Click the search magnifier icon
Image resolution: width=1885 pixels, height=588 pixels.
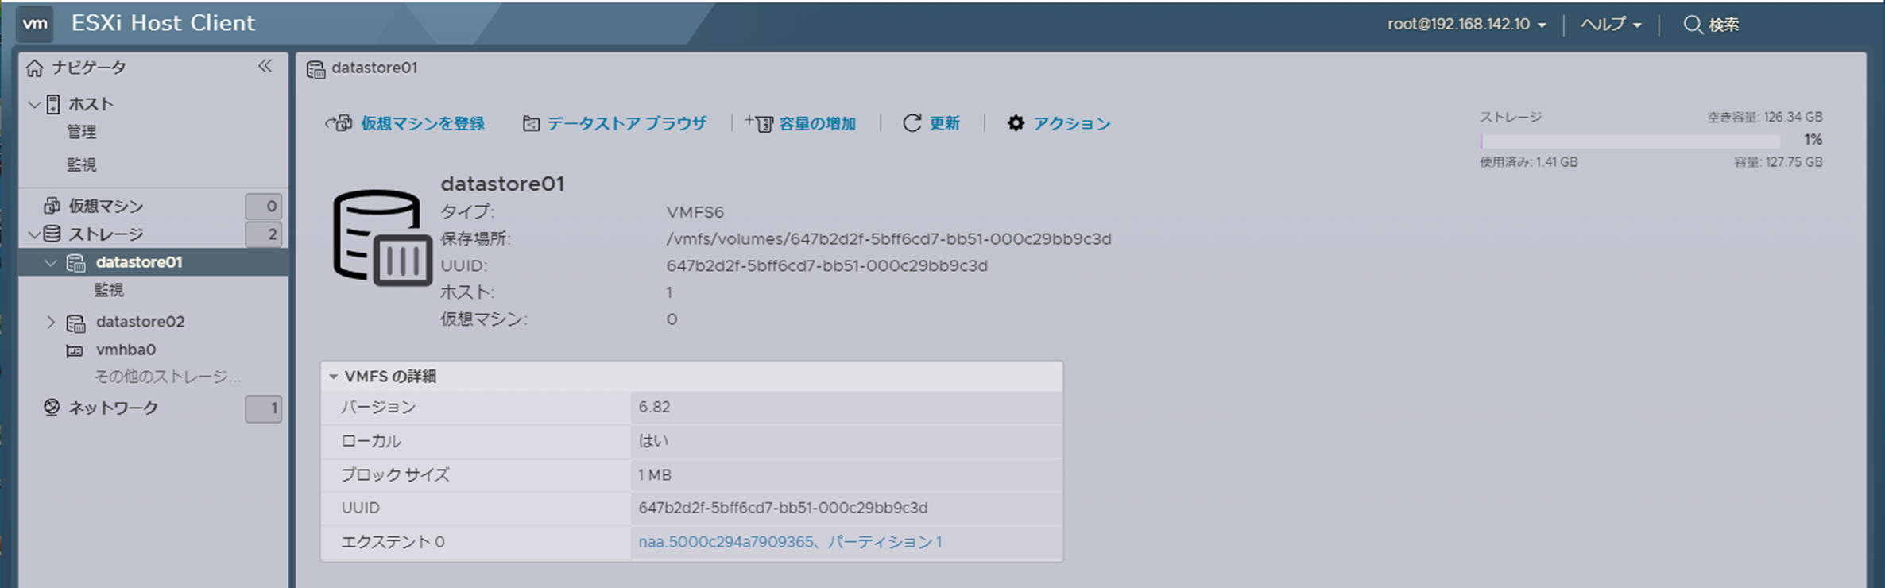pyautogui.click(x=1693, y=25)
